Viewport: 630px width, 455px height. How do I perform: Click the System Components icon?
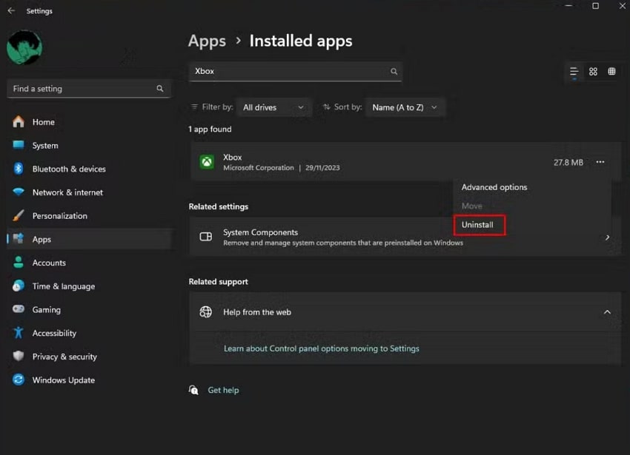[x=206, y=237]
